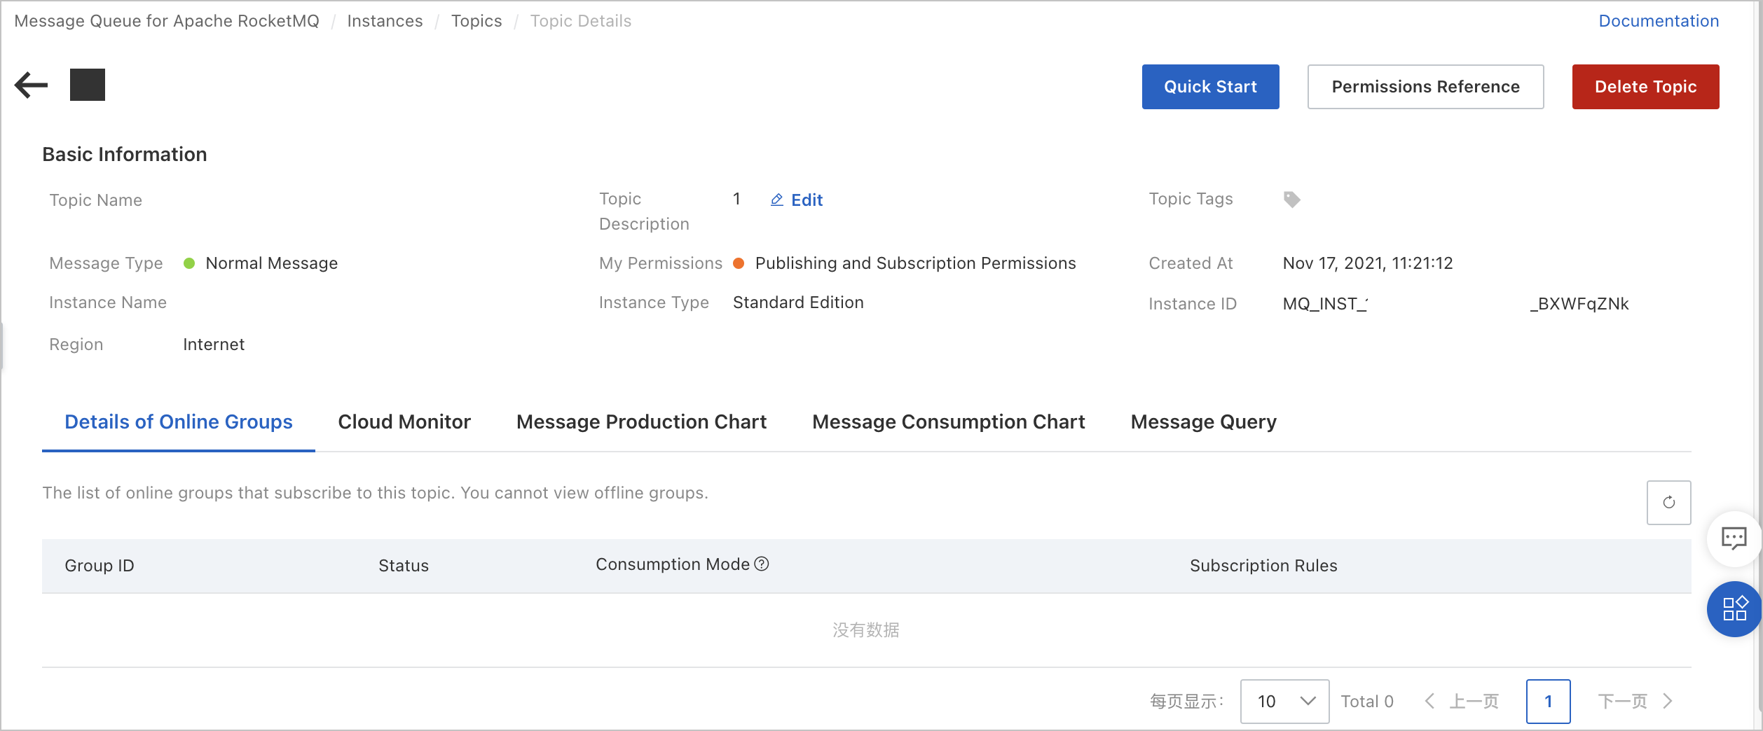Click Group ID column header

coord(100,566)
